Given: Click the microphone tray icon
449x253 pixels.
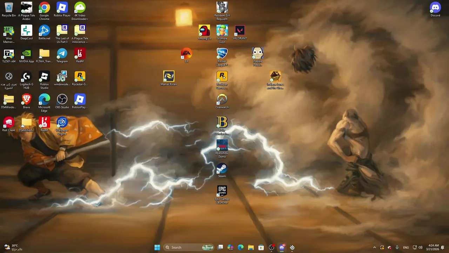Looking at the screenshot, I should 397,247.
